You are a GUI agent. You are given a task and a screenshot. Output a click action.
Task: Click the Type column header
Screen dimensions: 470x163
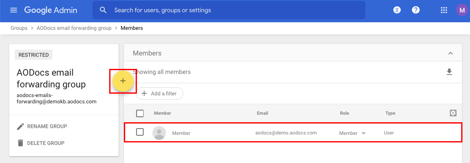point(390,113)
